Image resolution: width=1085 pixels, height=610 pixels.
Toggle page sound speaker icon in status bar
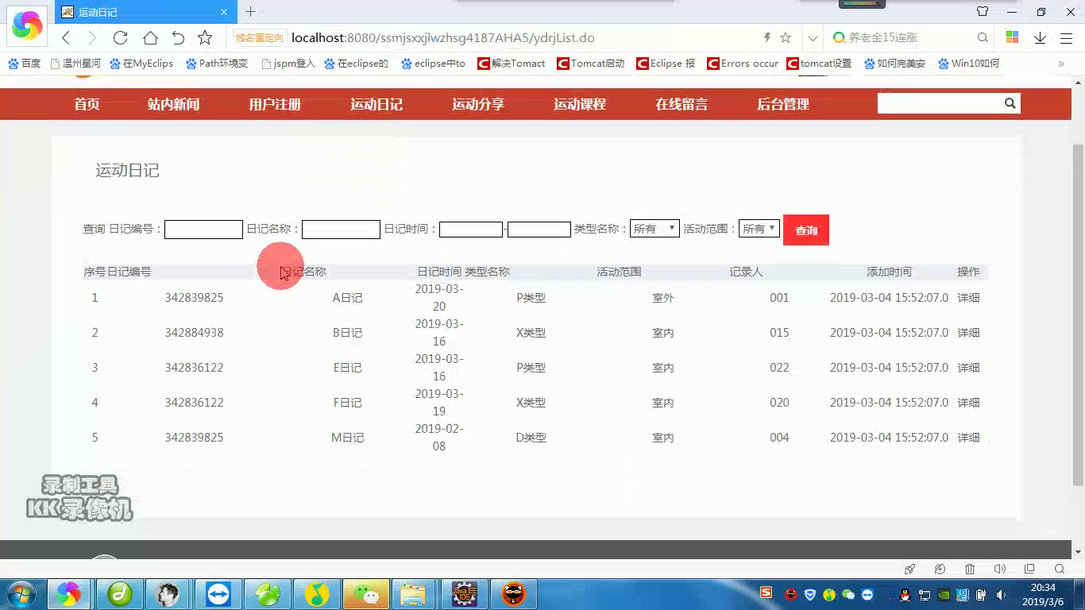[x=1000, y=569]
